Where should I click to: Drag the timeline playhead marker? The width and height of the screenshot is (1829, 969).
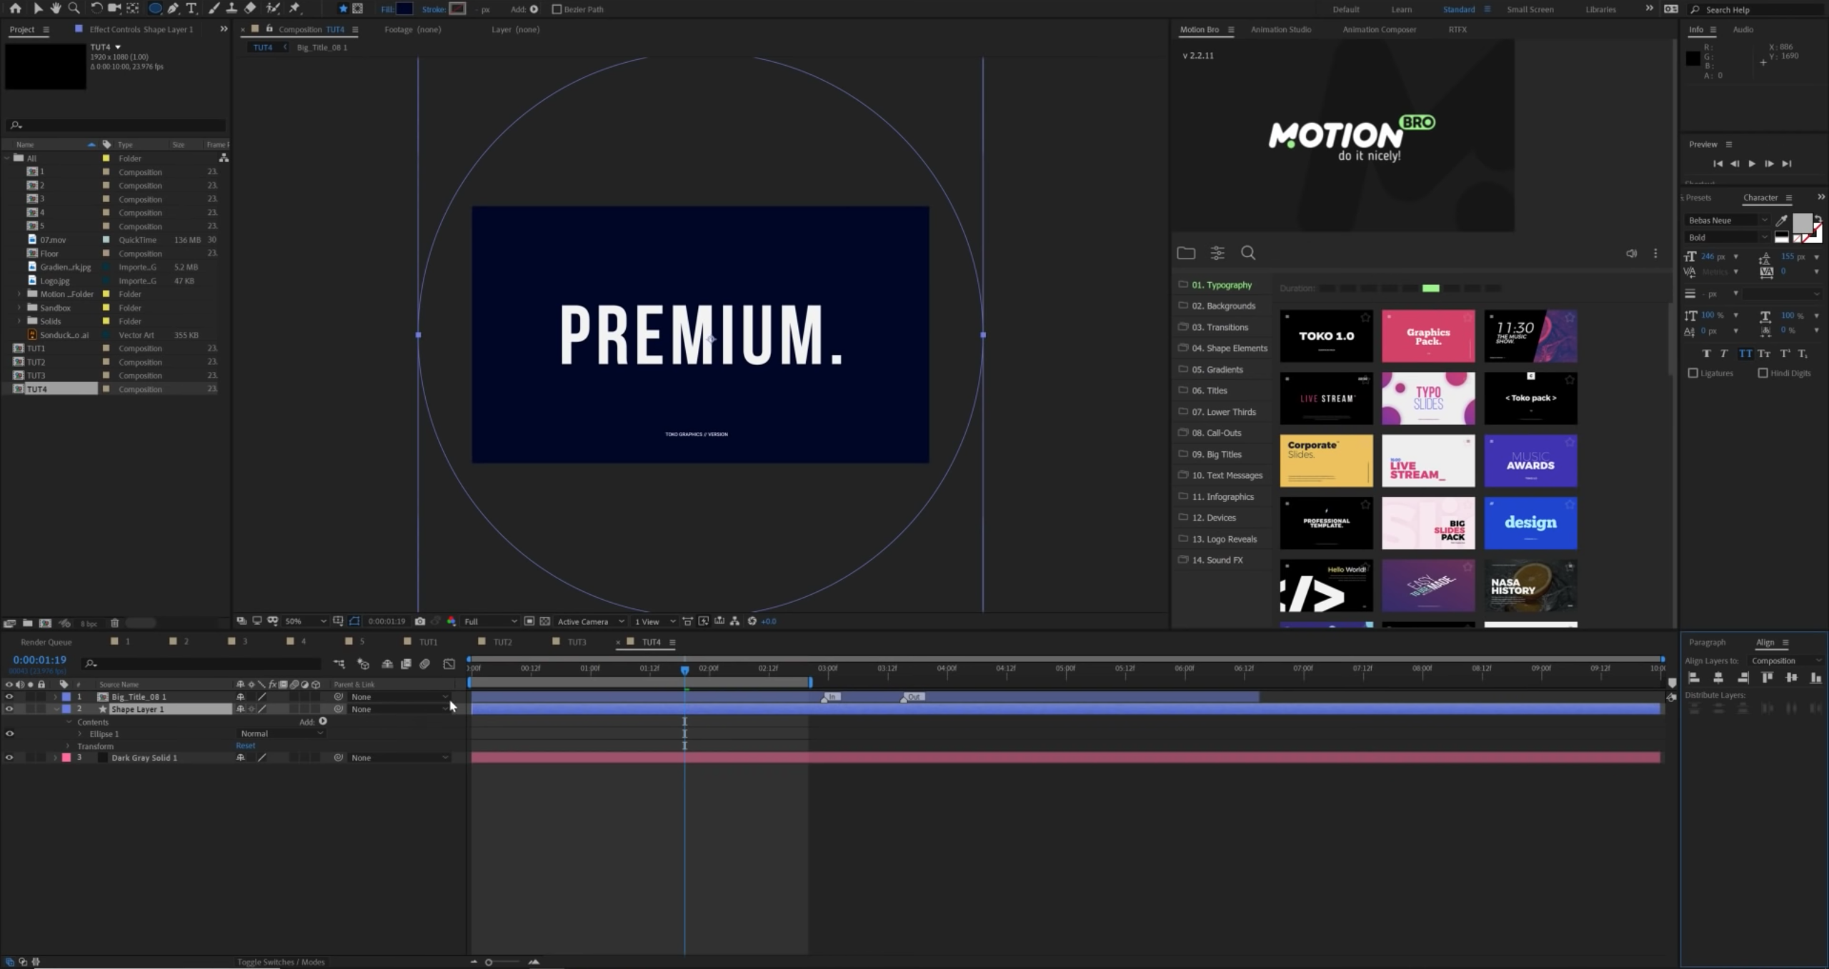[684, 669]
